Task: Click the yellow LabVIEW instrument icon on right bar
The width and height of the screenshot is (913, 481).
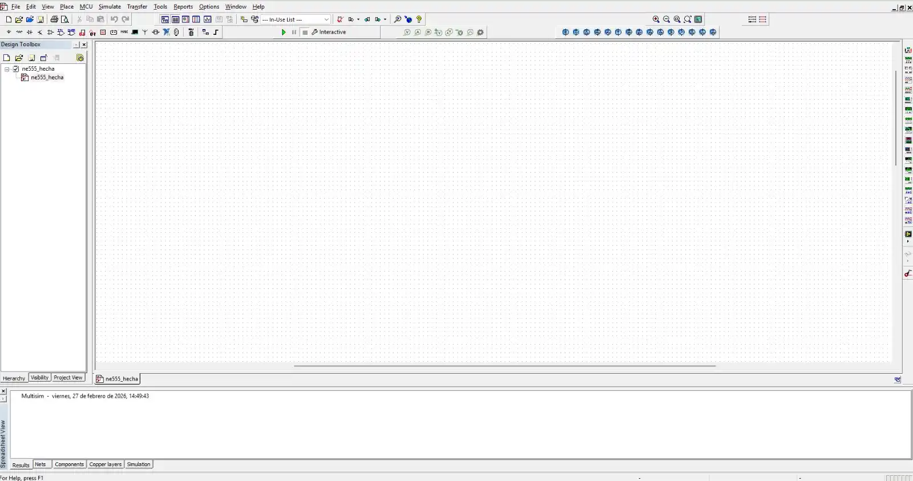Action: click(908, 234)
